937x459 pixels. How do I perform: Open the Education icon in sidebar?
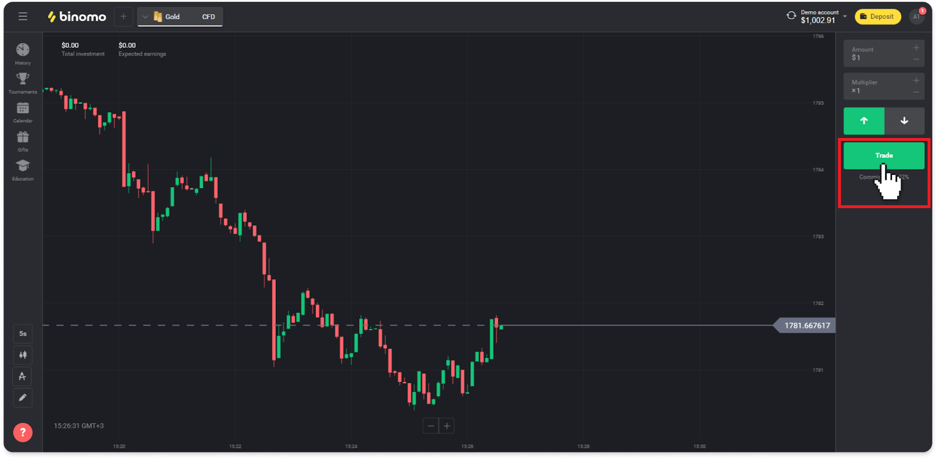pyautogui.click(x=23, y=166)
